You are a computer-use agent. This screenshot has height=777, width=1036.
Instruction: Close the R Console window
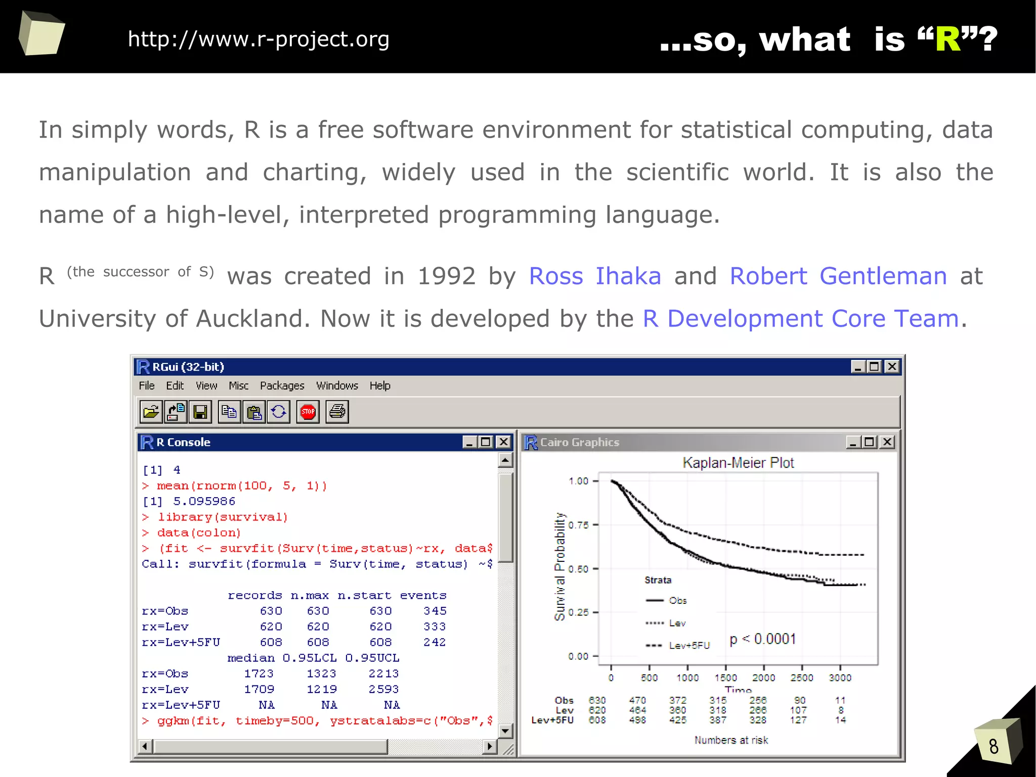click(503, 442)
